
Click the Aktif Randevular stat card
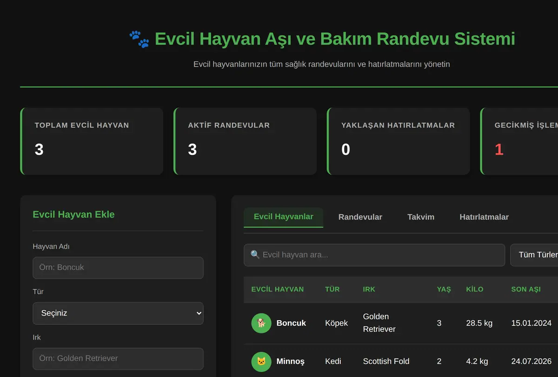245,141
